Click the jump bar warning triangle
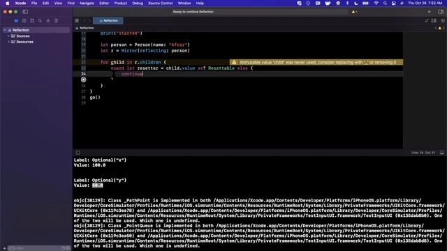 439,28
